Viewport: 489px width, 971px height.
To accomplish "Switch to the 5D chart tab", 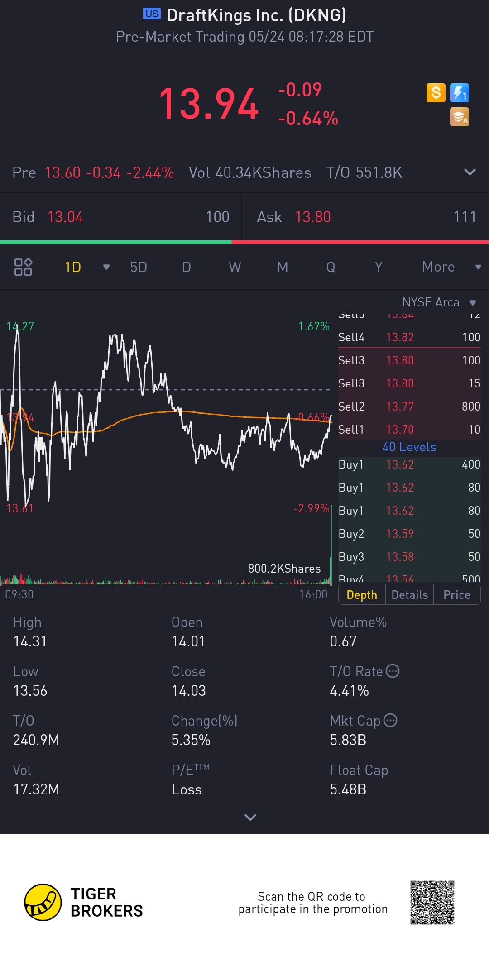I will (x=139, y=267).
